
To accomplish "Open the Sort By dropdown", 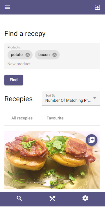I will (71, 98).
